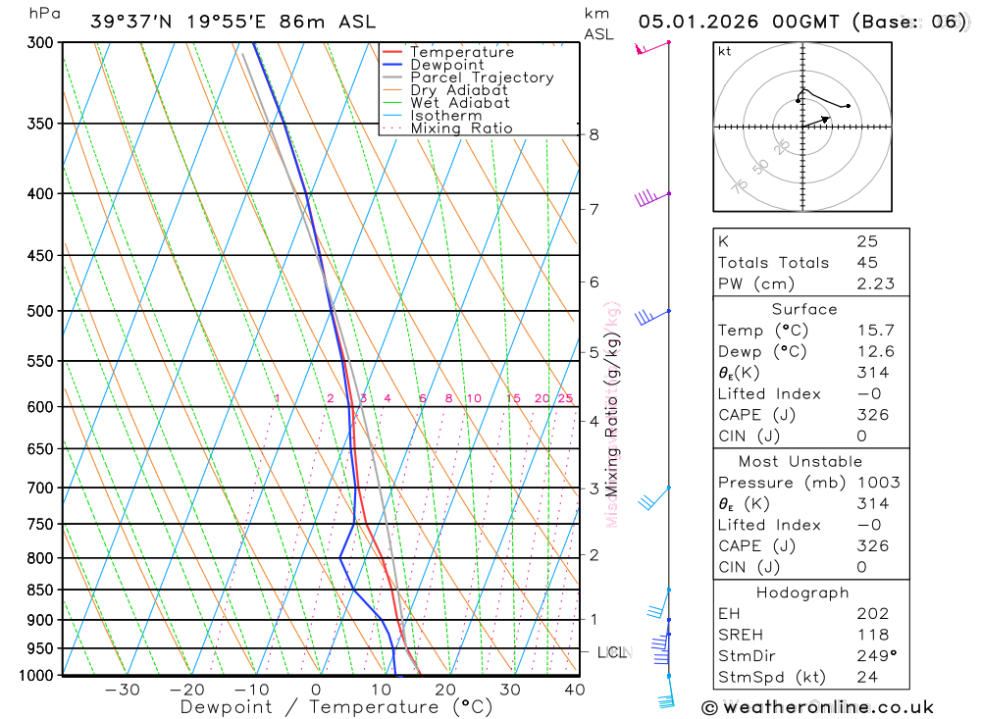
Task: Click the gray Parcel Trajectory legend line
Action: click(x=391, y=77)
